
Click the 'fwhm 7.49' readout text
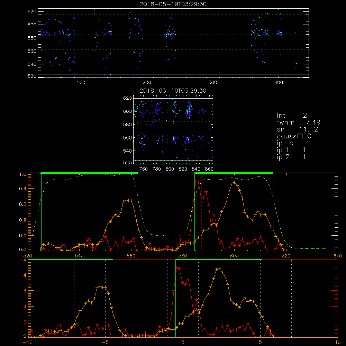[299, 122]
